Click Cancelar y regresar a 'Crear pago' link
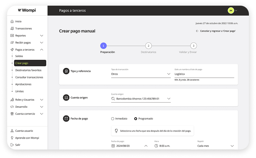Viewport: 256px width, 158px height. (x=215, y=31)
